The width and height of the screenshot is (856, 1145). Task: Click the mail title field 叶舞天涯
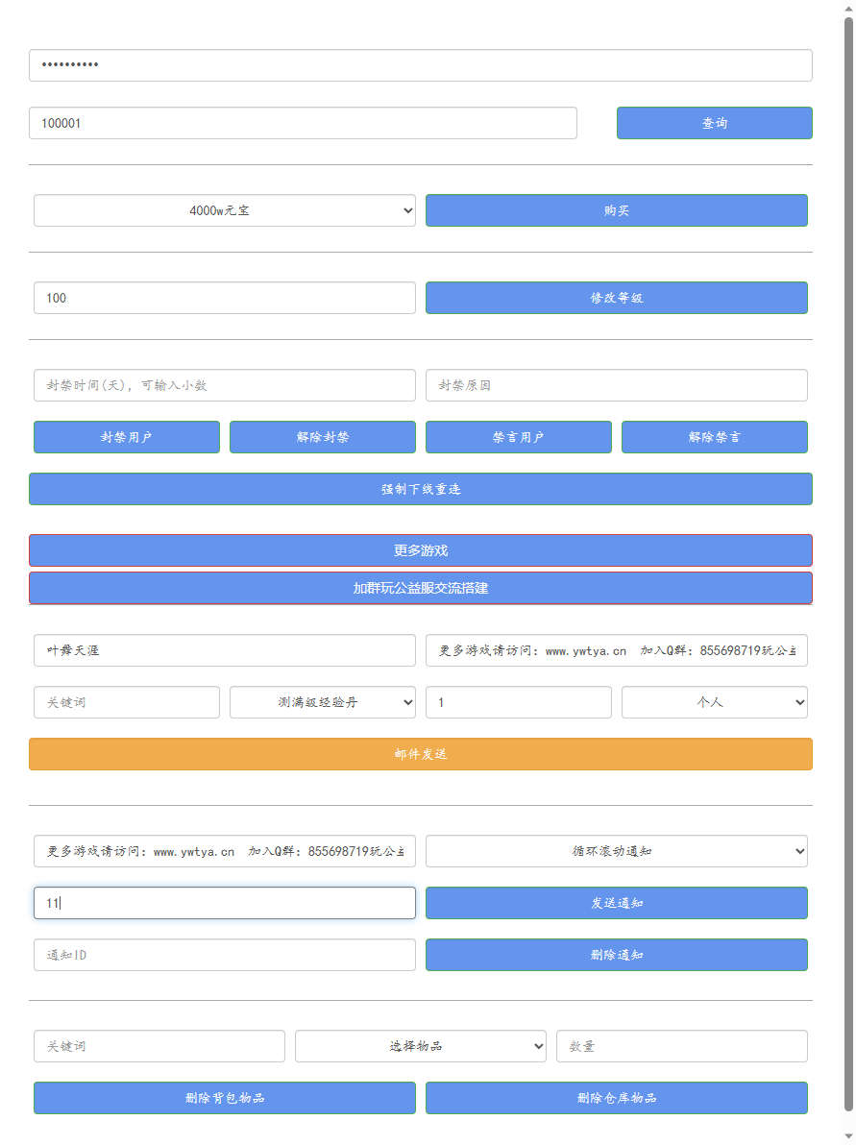pos(224,650)
